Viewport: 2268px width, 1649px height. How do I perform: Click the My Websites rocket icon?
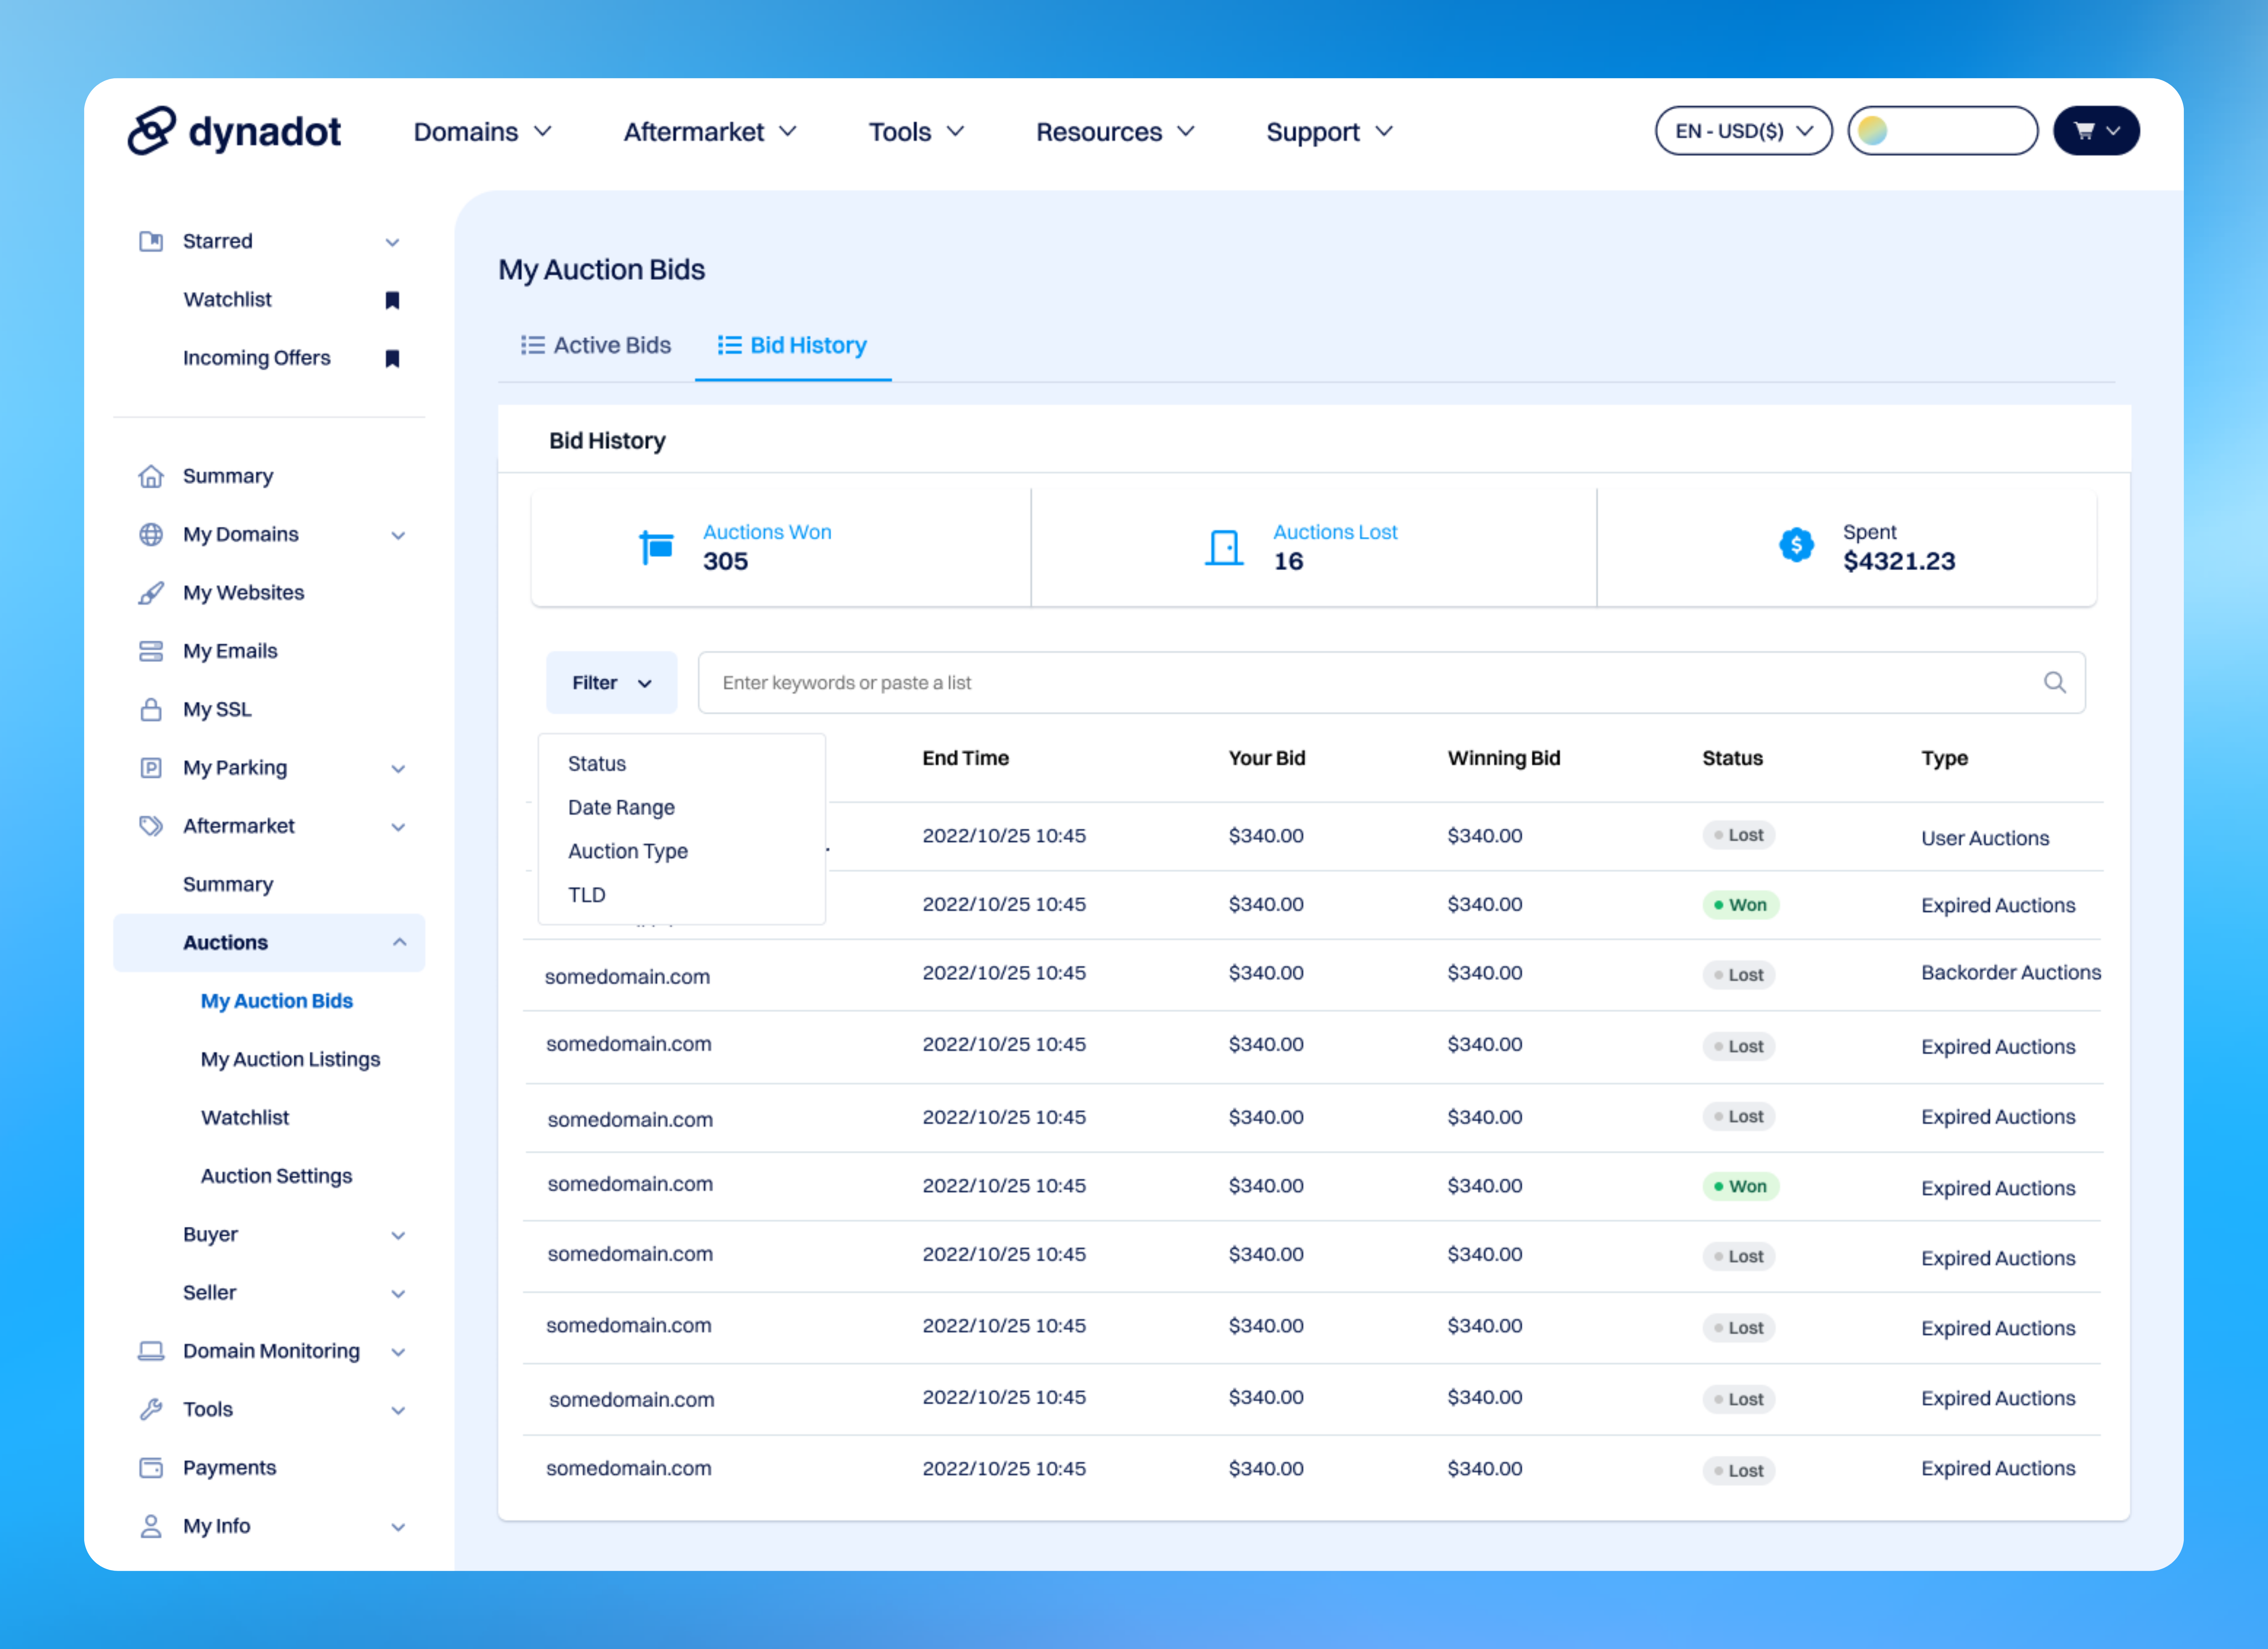pos(151,593)
